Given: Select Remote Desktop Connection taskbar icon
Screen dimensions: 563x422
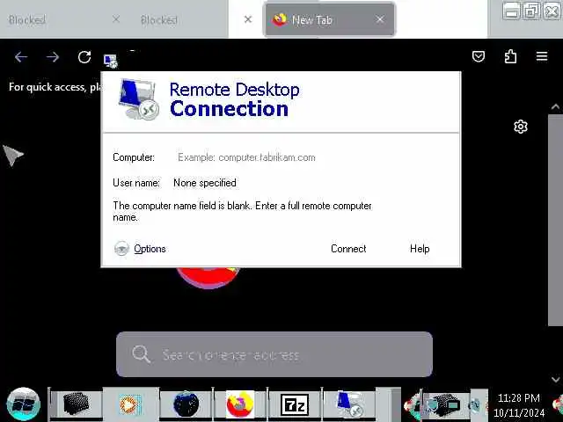Looking at the screenshot, I should pyautogui.click(x=349, y=404).
